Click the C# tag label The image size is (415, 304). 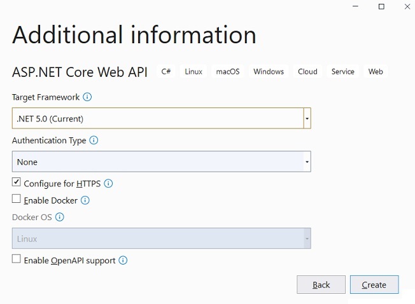tap(166, 71)
